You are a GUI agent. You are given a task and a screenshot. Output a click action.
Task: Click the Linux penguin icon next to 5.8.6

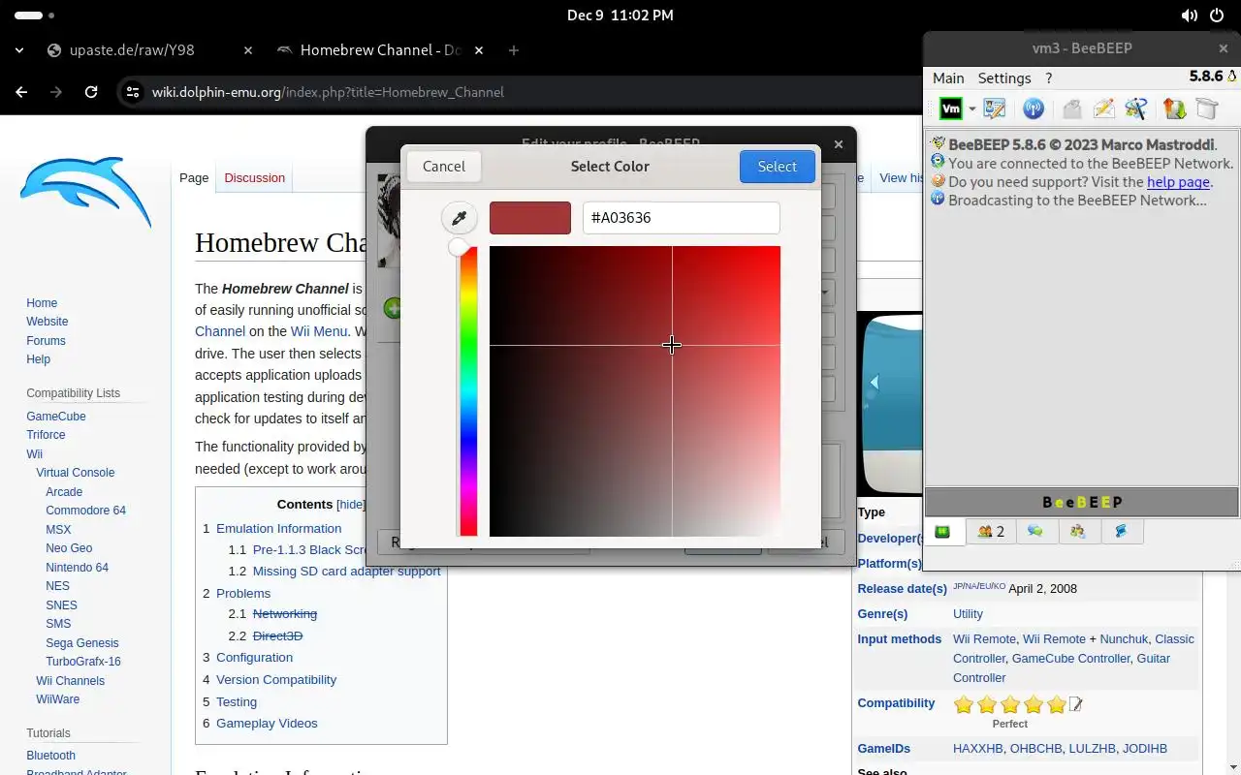coord(1232,76)
